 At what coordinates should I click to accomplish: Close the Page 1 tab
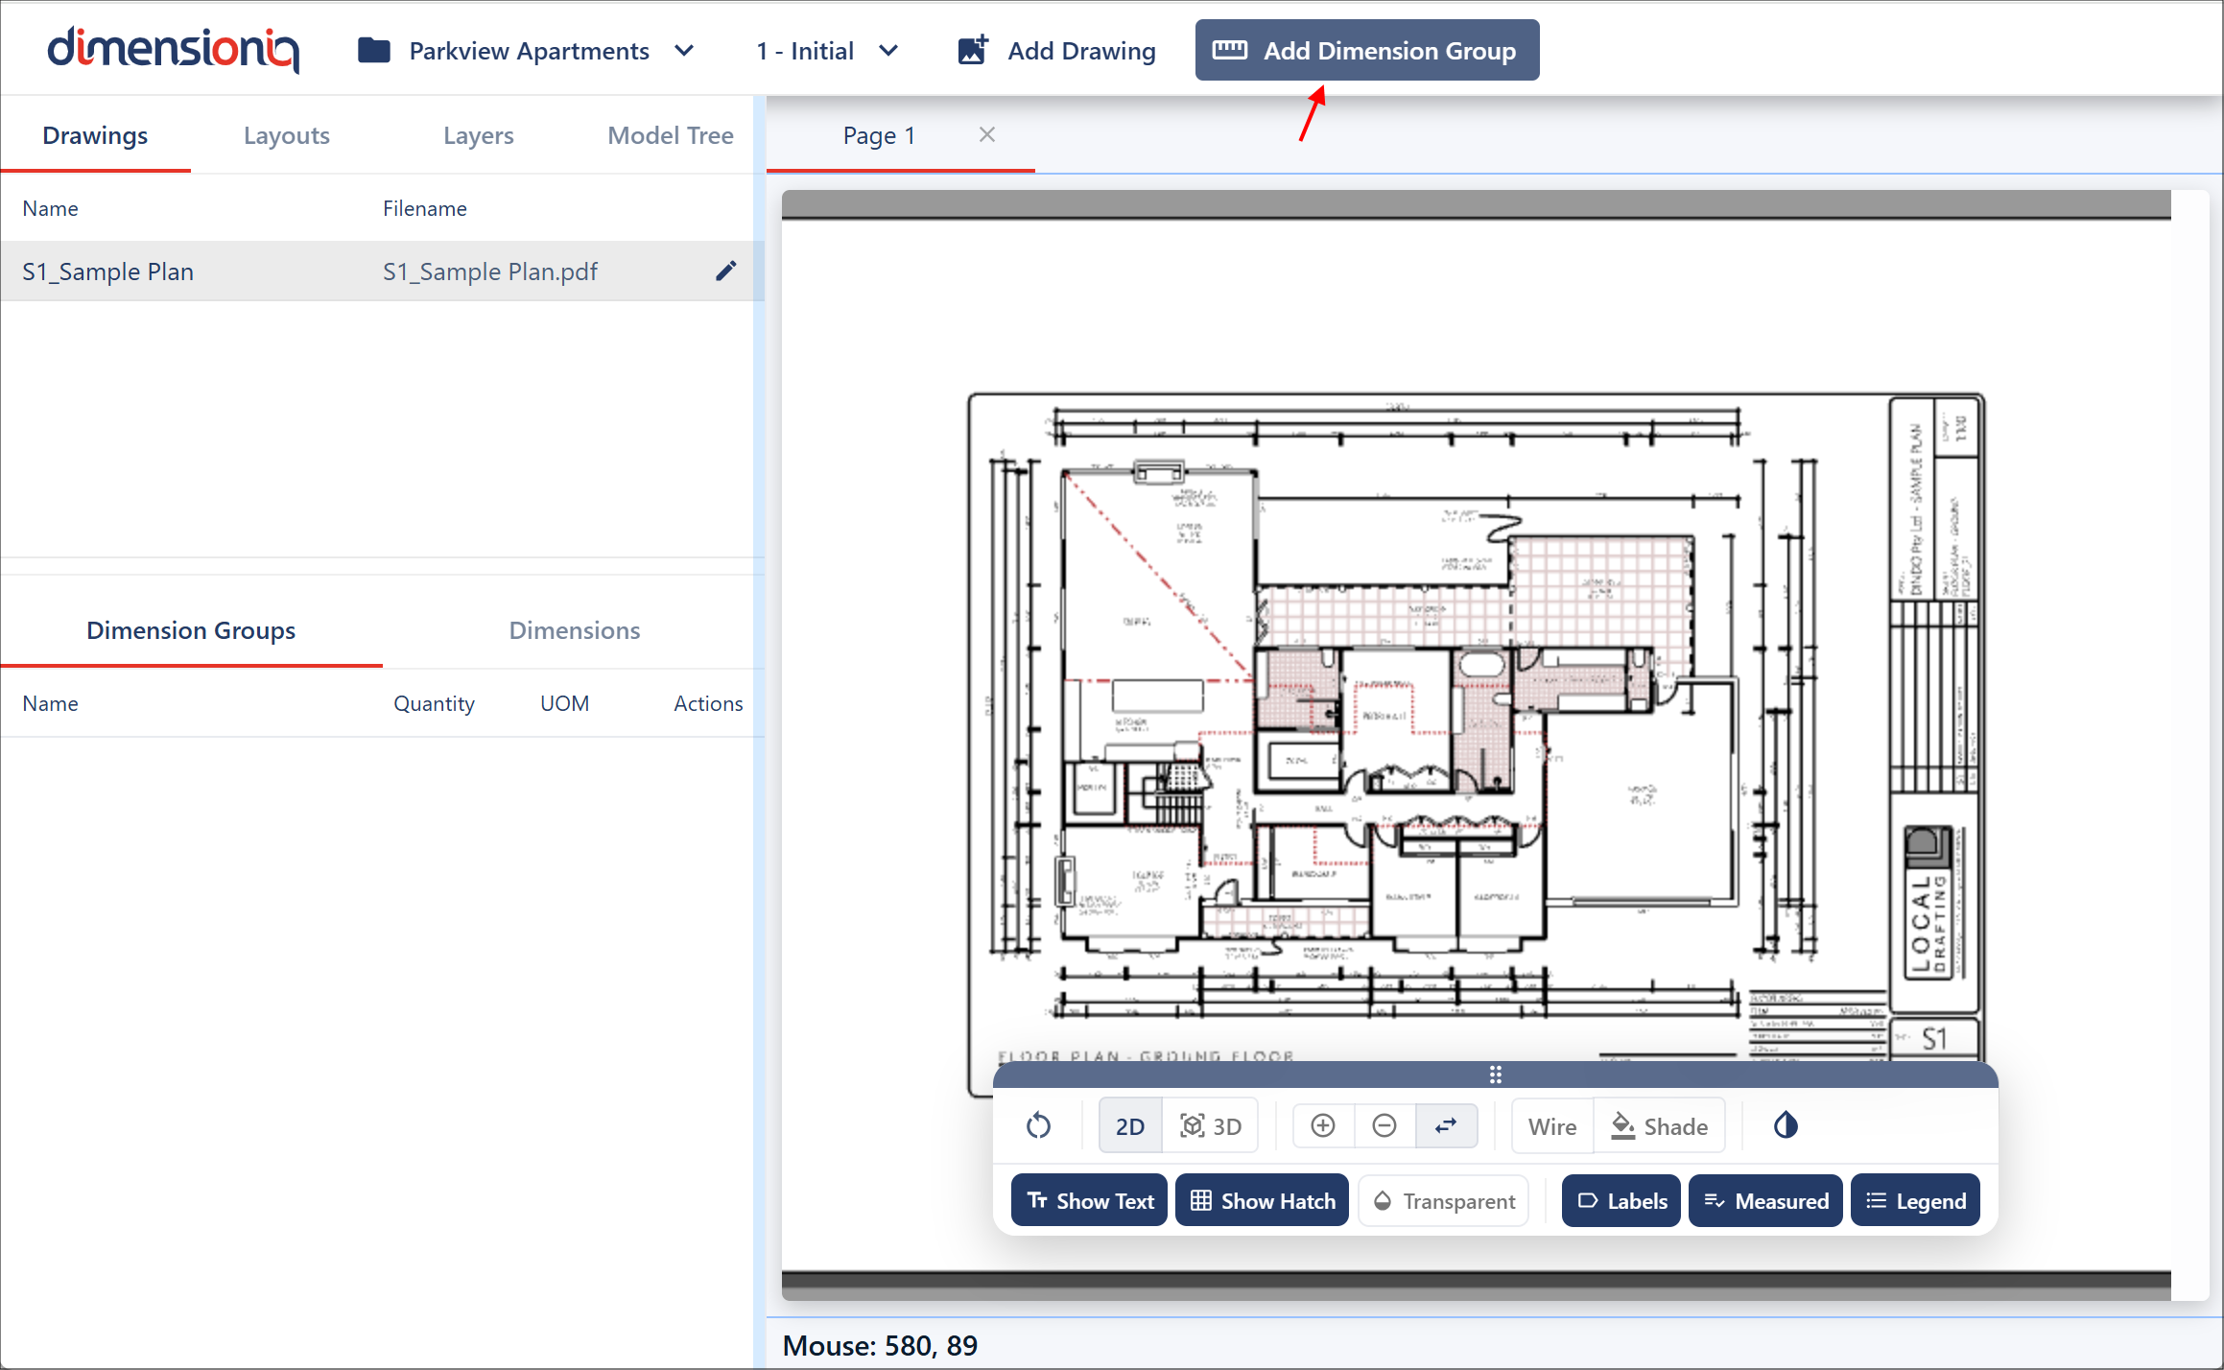(x=986, y=135)
